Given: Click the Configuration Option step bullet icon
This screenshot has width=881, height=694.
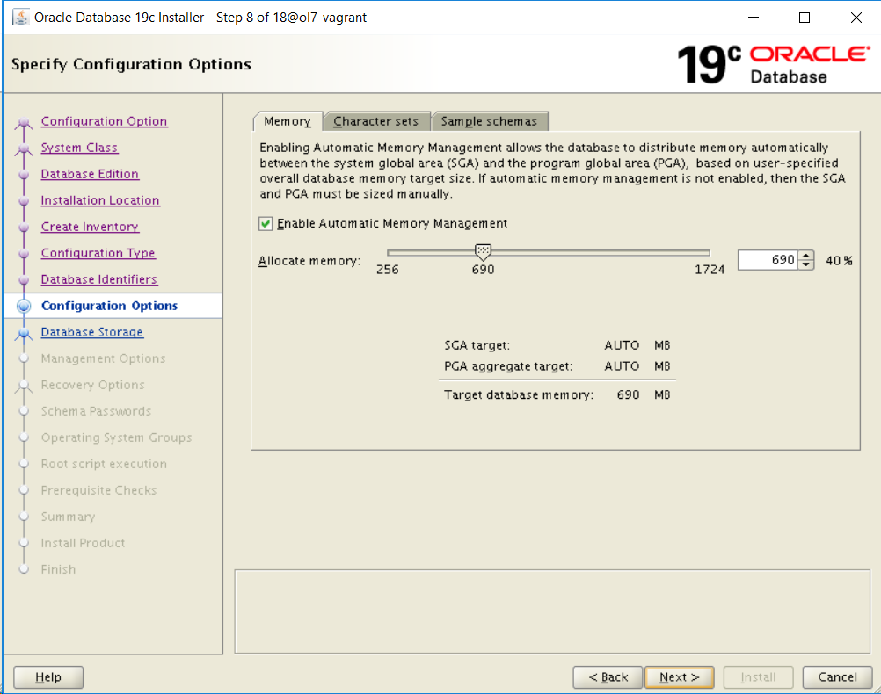Looking at the screenshot, I should point(24,122).
